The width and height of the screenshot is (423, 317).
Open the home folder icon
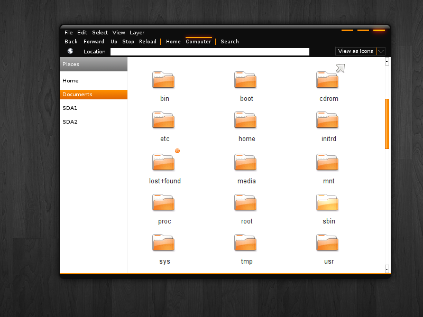(245, 120)
